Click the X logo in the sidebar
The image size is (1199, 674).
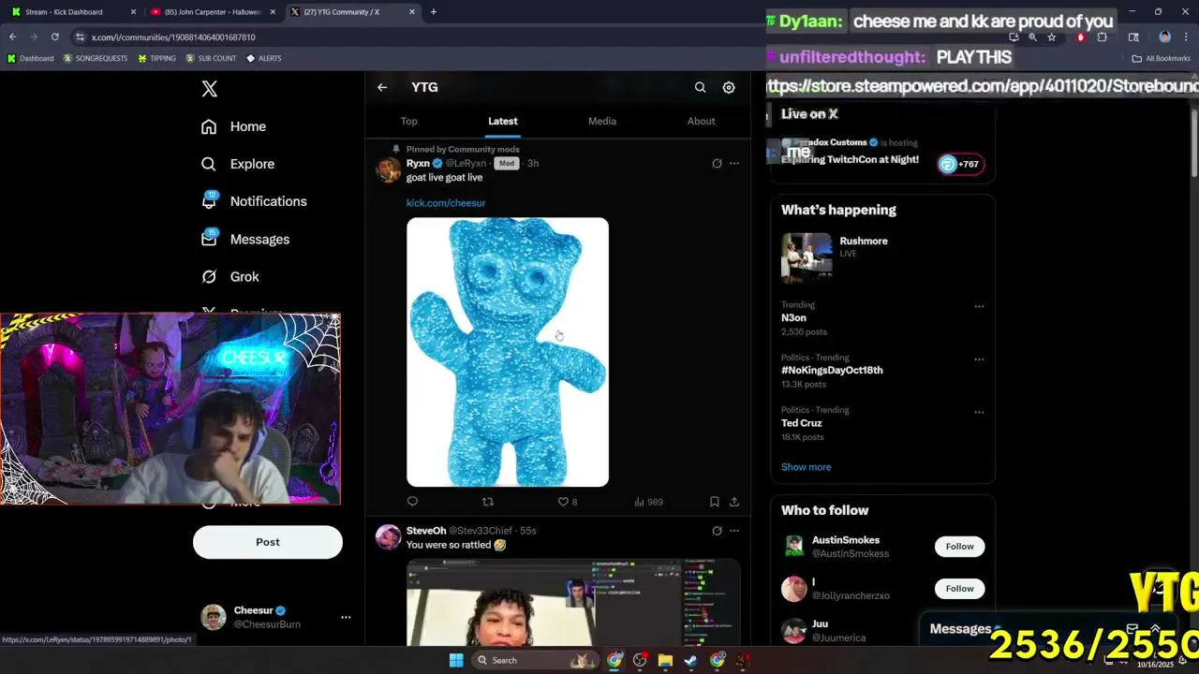[x=210, y=89]
